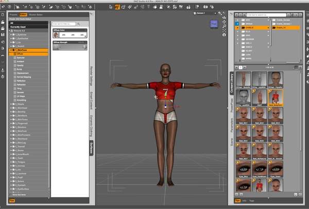Choose the Rotate tool in top toolbar

[x=124, y=7]
